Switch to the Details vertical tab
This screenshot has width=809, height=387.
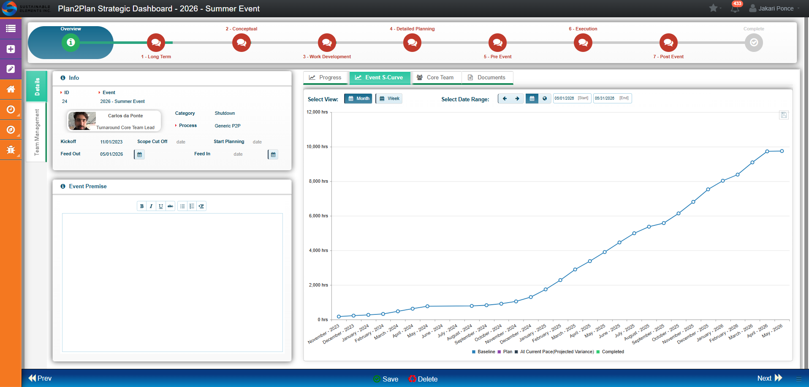pos(37,86)
